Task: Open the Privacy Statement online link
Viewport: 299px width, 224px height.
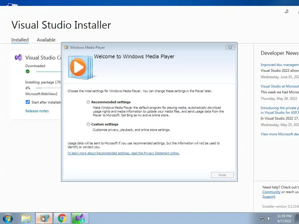Action: pos(124,153)
